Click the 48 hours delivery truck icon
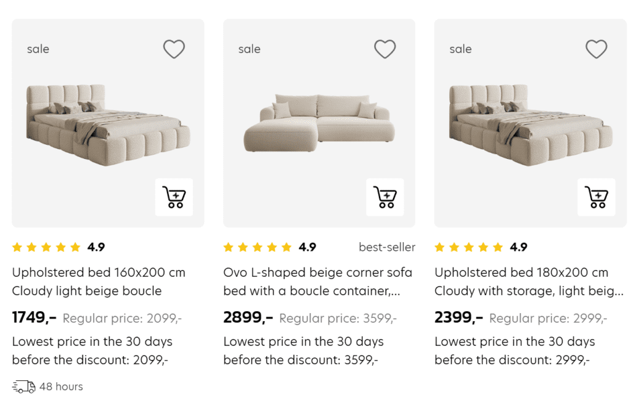 (24, 387)
